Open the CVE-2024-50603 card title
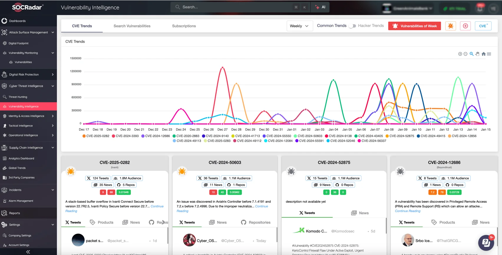The height and width of the screenshot is (255, 502). click(225, 162)
